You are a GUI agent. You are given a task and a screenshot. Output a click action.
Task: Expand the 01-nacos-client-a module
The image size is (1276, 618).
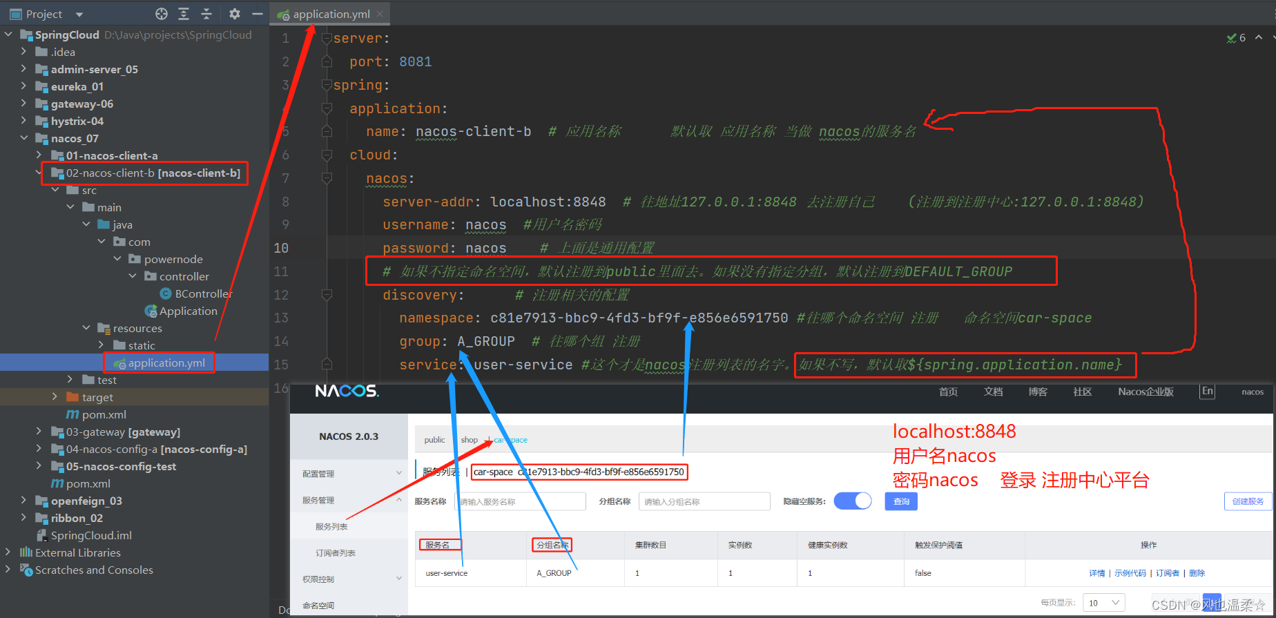tap(39, 155)
